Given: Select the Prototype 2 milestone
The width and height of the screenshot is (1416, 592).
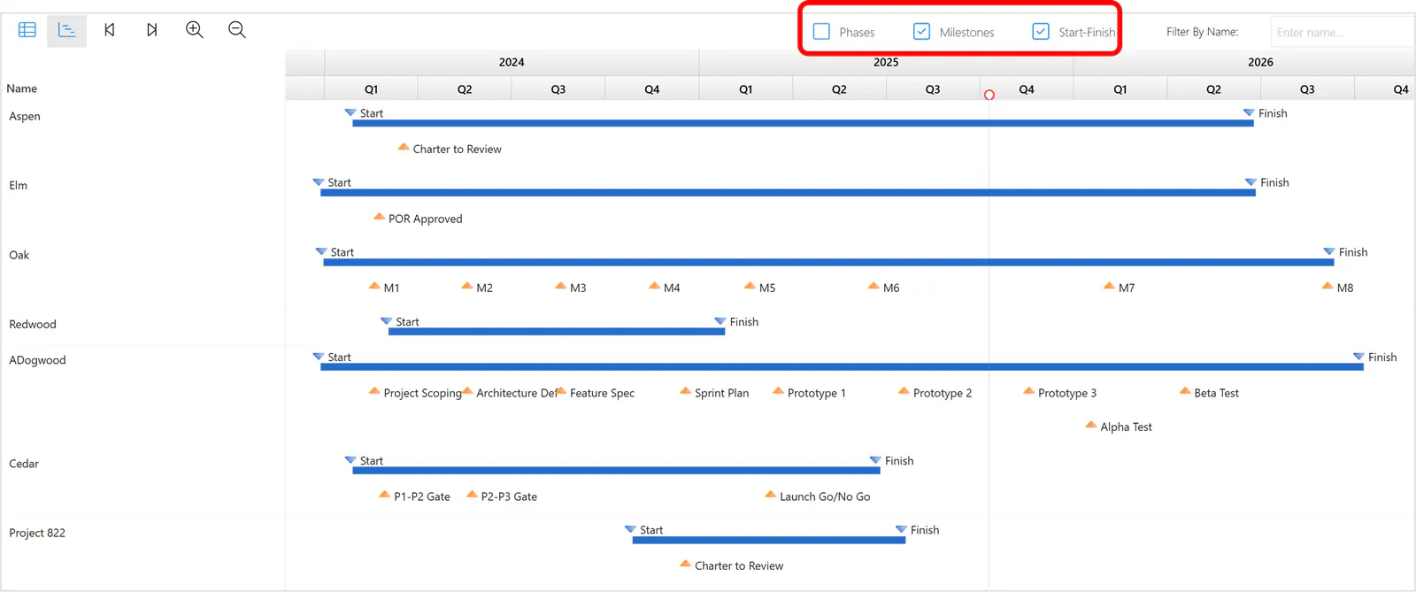Looking at the screenshot, I should tap(904, 391).
